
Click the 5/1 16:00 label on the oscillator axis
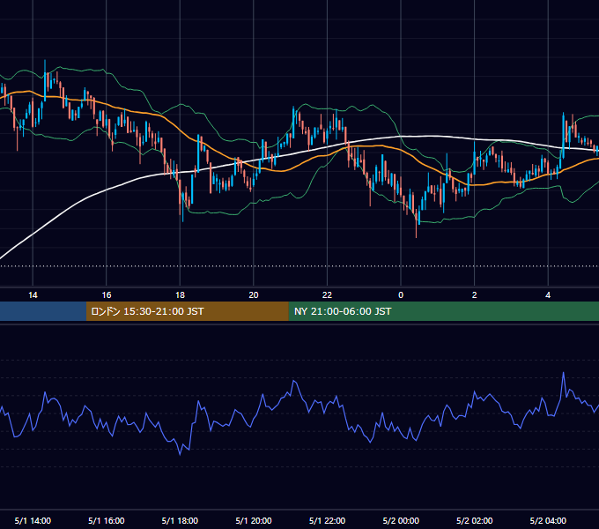click(107, 520)
